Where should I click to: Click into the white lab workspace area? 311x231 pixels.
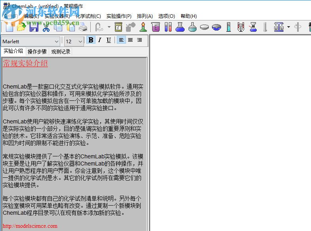point(230,133)
